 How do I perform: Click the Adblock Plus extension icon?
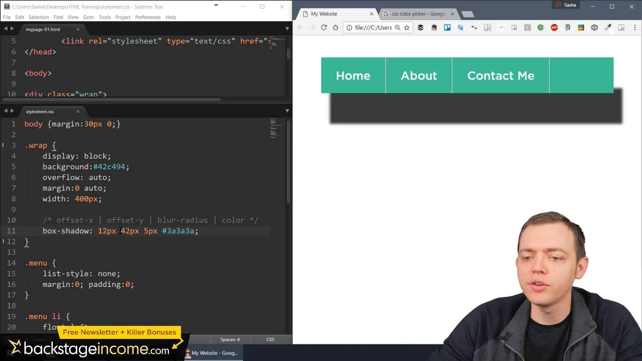[554, 27]
